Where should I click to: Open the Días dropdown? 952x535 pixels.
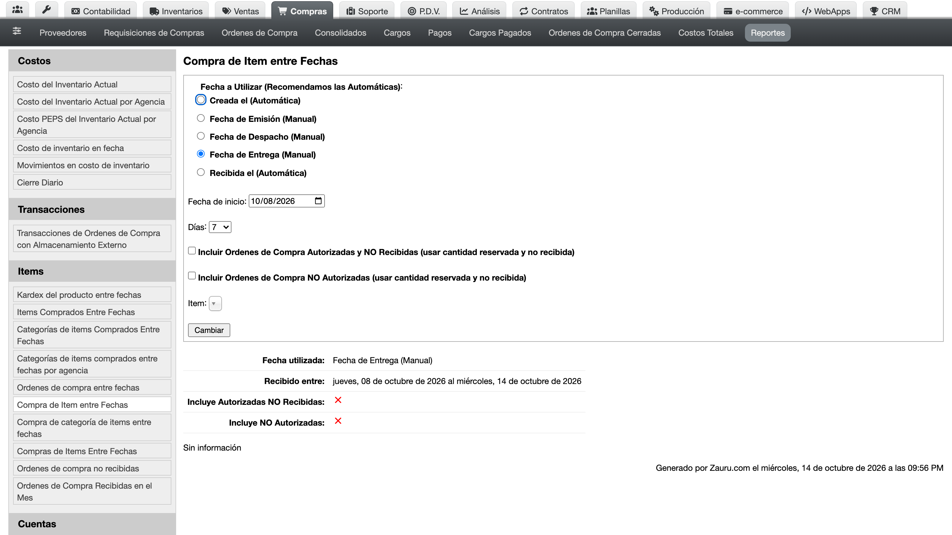[x=220, y=227]
